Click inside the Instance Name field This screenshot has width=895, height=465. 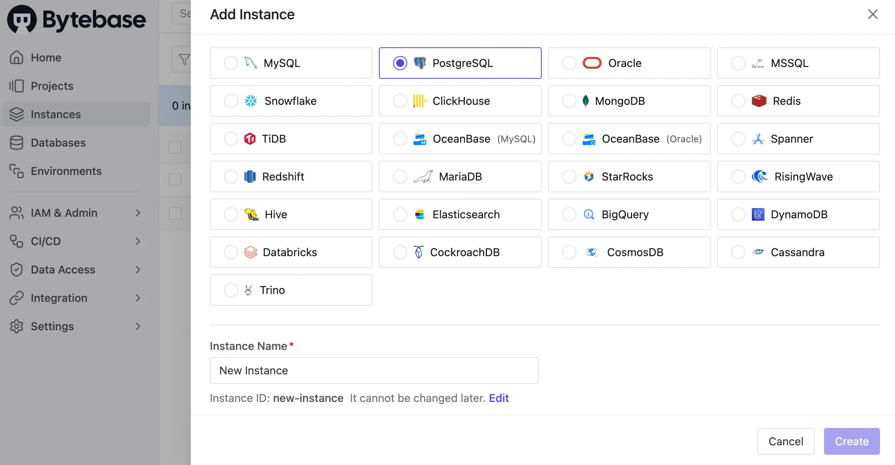coord(374,370)
